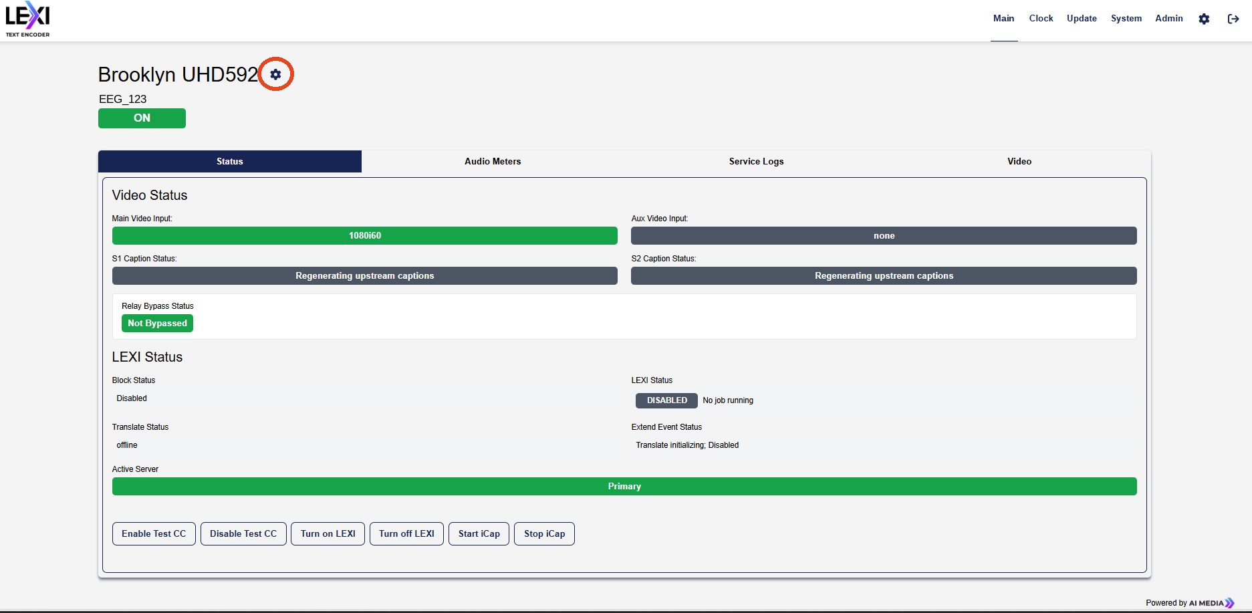1252x613 pixels.
Task: Click the DISABLED LEXI status badge
Action: 666,400
